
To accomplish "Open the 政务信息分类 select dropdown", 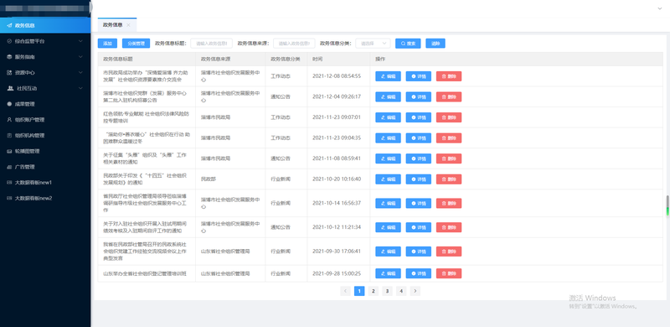I will tap(373, 44).
